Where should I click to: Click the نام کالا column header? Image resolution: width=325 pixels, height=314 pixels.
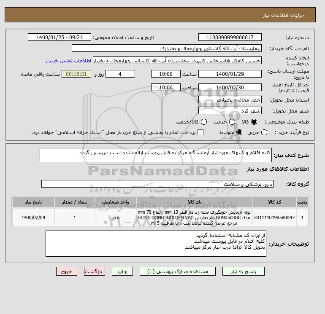tap(195, 202)
